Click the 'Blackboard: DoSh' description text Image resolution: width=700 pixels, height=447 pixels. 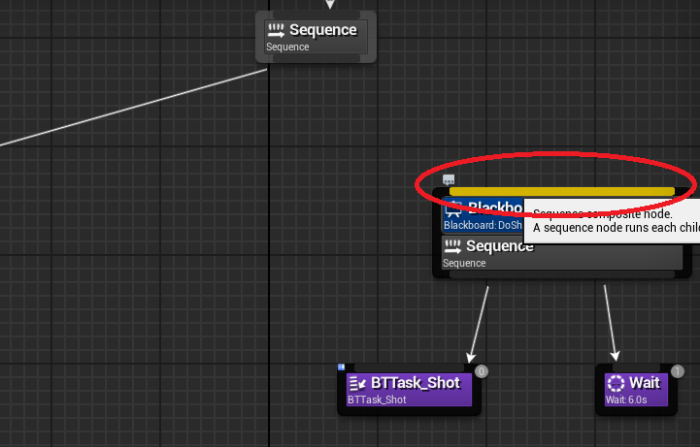(483, 226)
